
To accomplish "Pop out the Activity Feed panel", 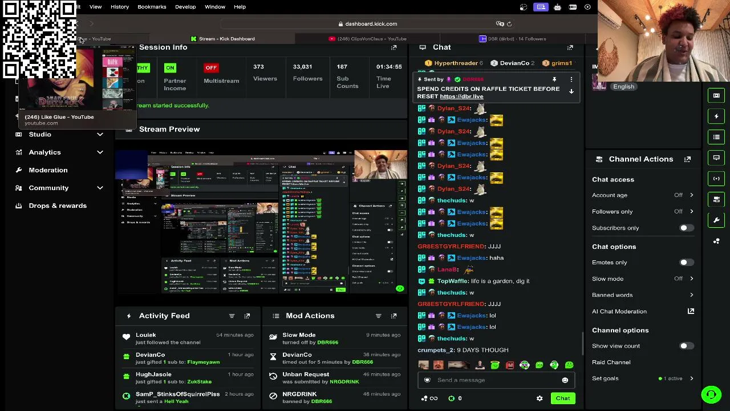I will coord(247,316).
